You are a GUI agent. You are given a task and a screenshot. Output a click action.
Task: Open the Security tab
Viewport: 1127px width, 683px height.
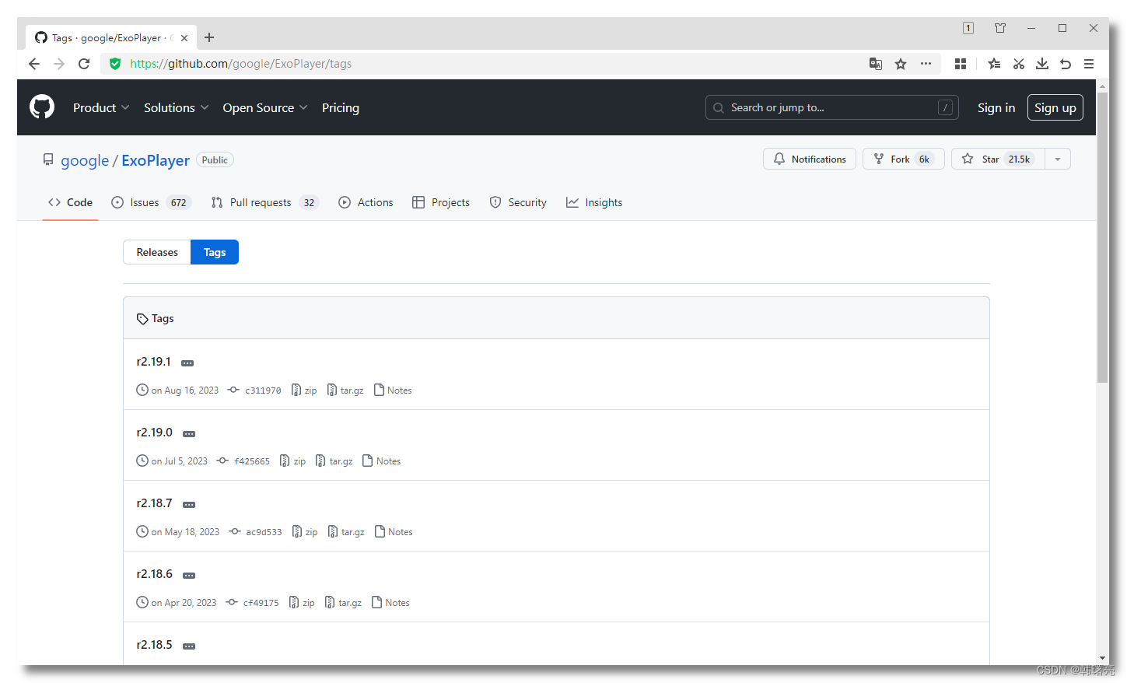pos(518,202)
